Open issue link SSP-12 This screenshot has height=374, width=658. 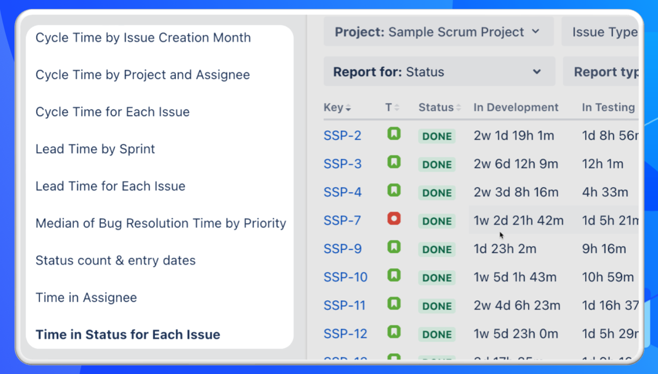(345, 333)
